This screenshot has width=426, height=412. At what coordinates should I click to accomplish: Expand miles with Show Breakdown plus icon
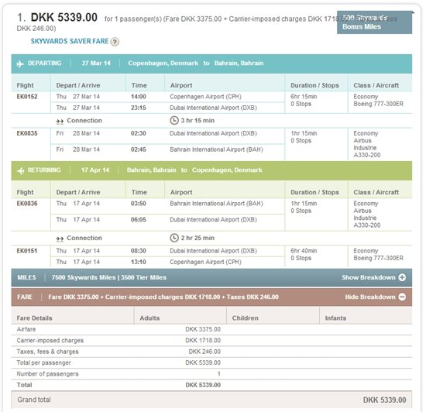(402, 277)
